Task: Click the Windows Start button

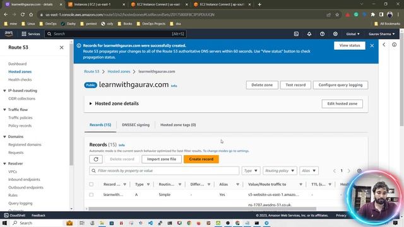Action: [x=4, y=223]
